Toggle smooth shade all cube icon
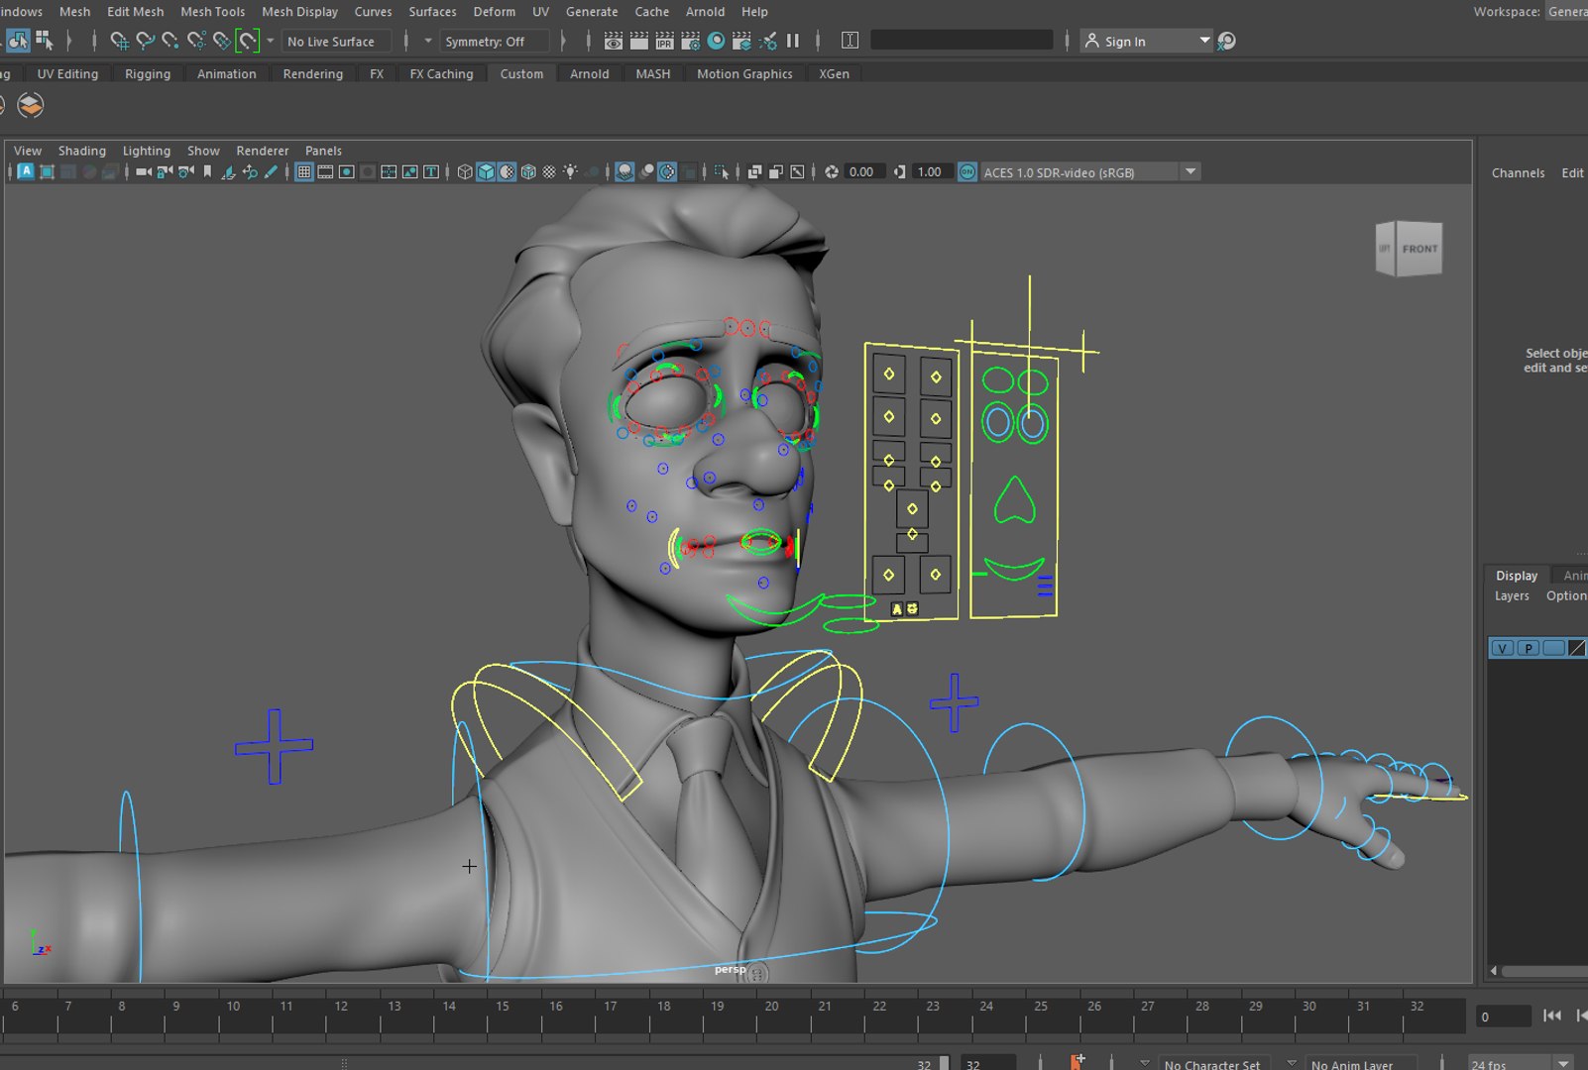Viewport: 1588px width, 1070px height. click(486, 171)
